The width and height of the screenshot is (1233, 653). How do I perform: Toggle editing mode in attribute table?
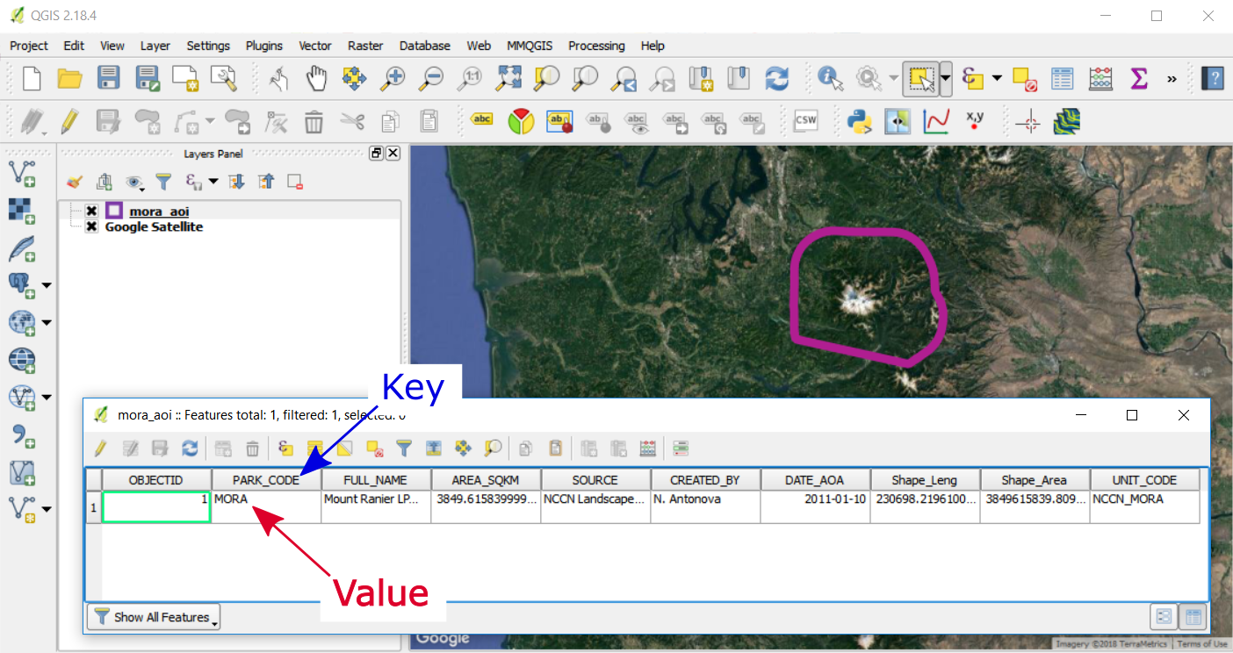[100, 448]
